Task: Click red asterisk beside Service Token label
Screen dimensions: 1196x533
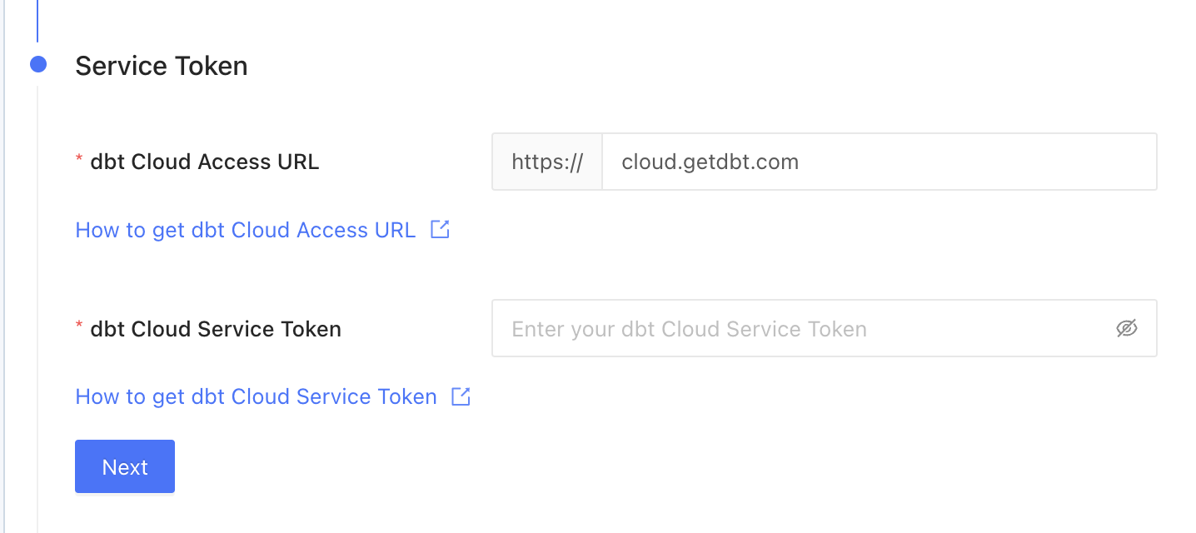Action: pos(80,326)
